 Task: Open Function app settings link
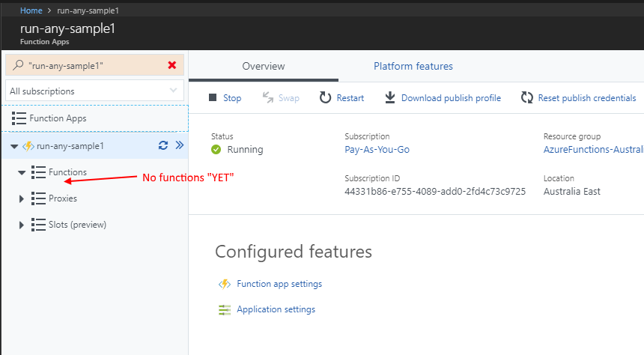279,284
